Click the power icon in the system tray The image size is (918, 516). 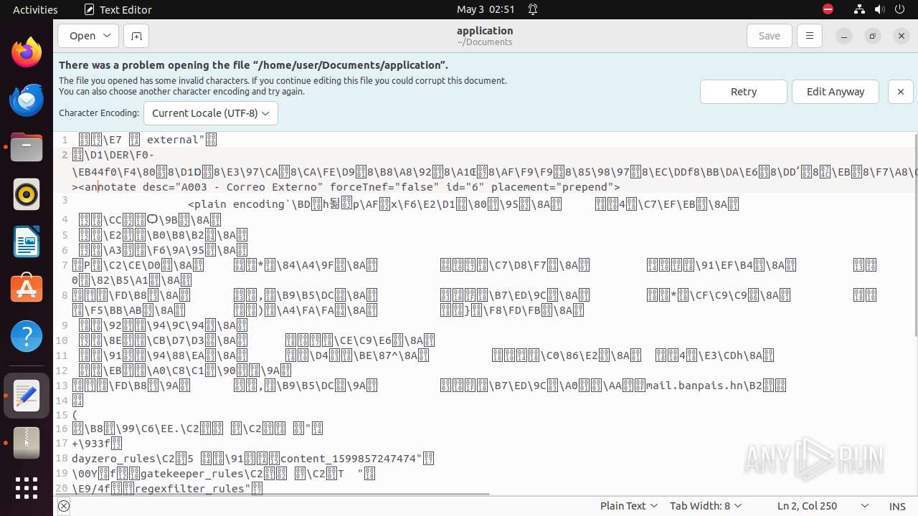899,9
